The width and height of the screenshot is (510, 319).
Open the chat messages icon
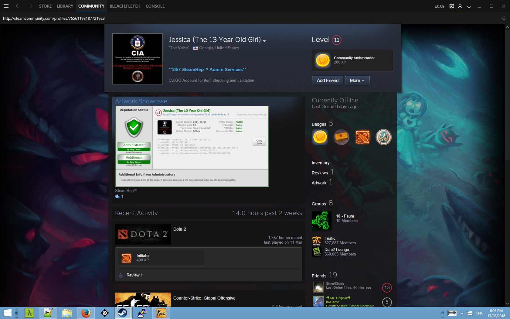pos(451,6)
